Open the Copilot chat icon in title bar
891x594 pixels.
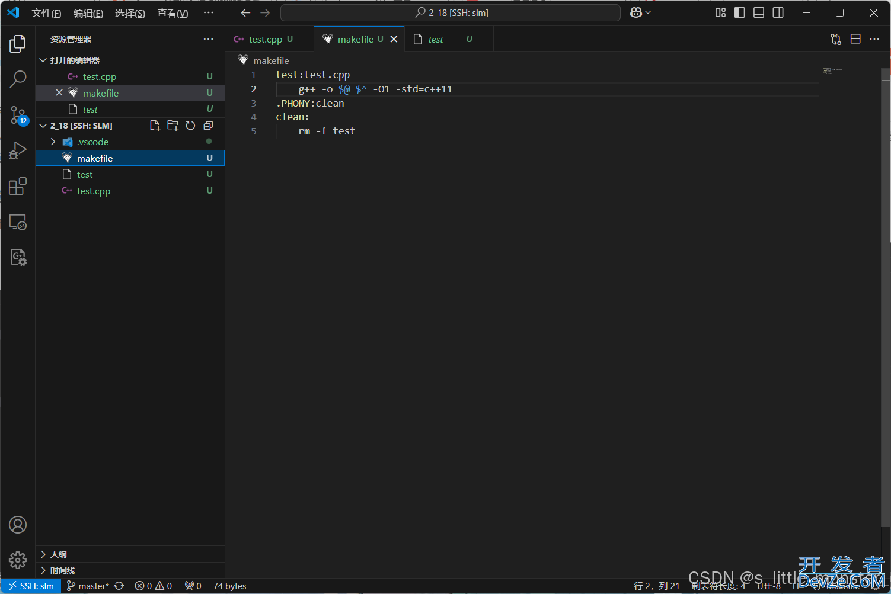click(x=636, y=12)
